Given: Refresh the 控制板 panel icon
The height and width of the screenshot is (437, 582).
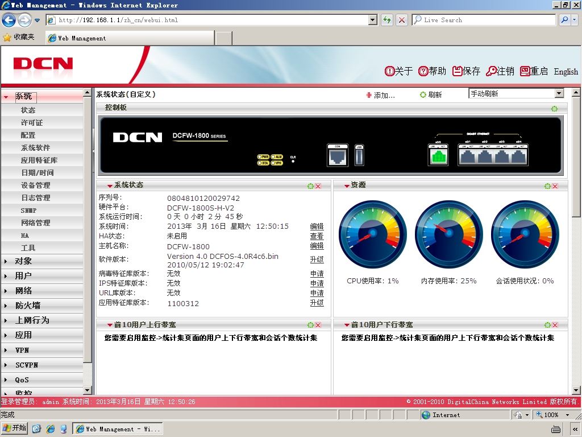Looking at the screenshot, I should (554, 109).
